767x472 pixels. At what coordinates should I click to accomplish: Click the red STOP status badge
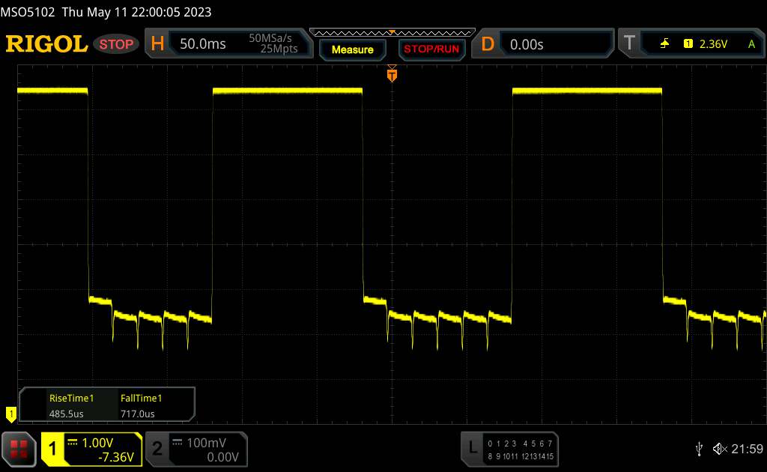(x=117, y=44)
